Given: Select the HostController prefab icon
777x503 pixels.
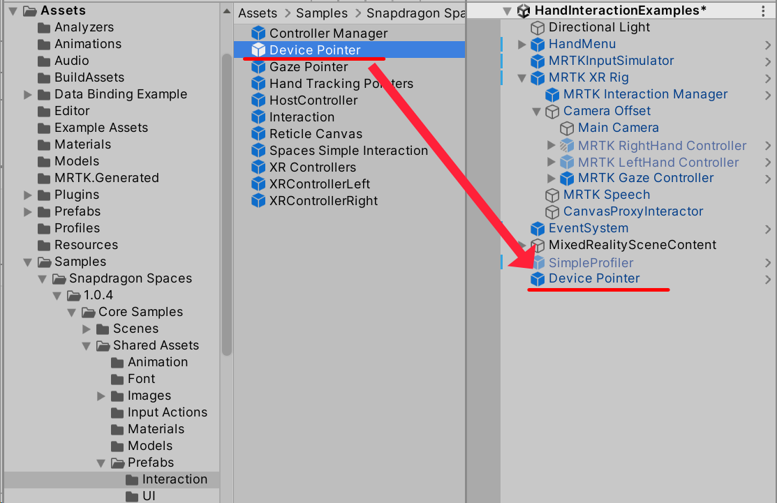Looking at the screenshot, I should 258,100.
